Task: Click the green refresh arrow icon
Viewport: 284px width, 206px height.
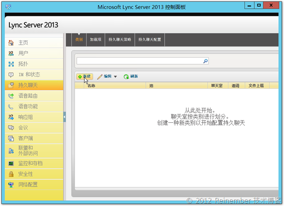Action: [126, 77]
